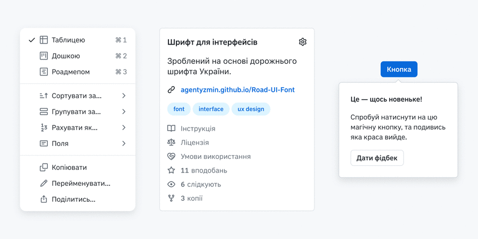Screen dimensions: 478x239
Task: Switch to the Роадмепом view
Action: pos(71,72)
